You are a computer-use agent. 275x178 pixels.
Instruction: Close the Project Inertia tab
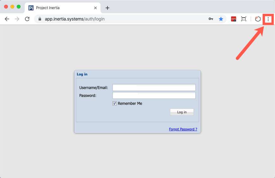[95, 8]
